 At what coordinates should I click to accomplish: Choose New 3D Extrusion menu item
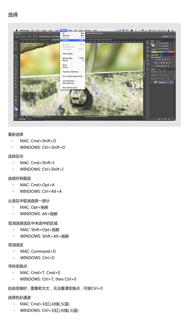click(73, 88)
